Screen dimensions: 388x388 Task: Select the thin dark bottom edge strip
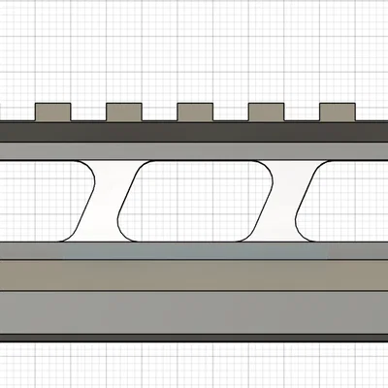(x=194, y=338)
